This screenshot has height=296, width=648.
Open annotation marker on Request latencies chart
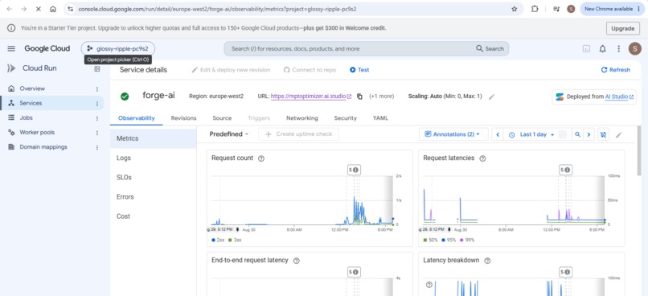click(x=565, y=170)
